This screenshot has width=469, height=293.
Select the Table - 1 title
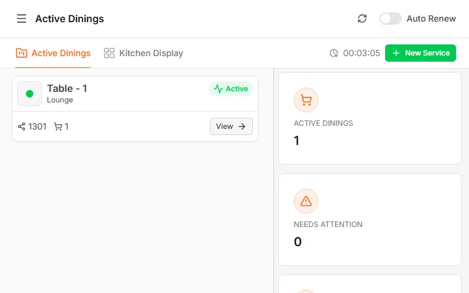(x=67, y=88)
